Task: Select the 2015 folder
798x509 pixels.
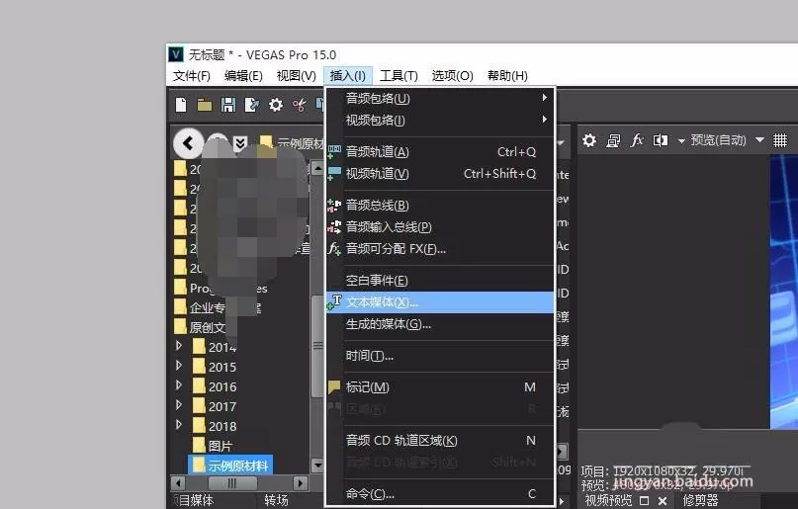Action: click(x=215, y=367)
